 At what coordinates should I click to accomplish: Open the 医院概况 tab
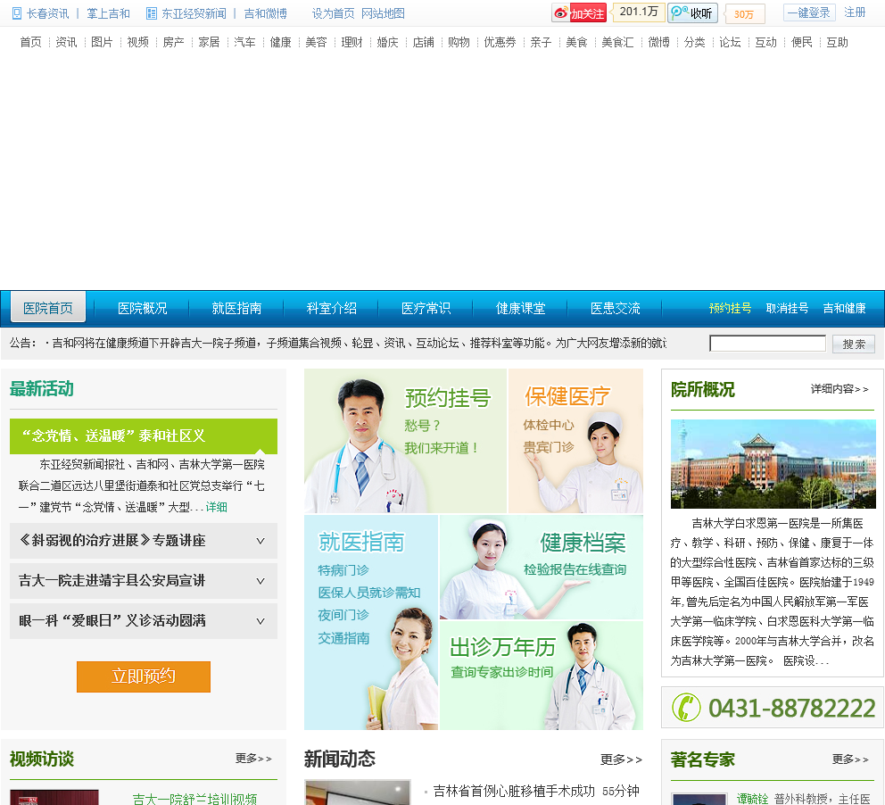(x=142, y=308)
